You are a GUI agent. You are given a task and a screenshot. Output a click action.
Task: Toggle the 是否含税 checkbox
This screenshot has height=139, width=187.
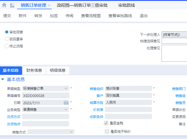[106, 123]
